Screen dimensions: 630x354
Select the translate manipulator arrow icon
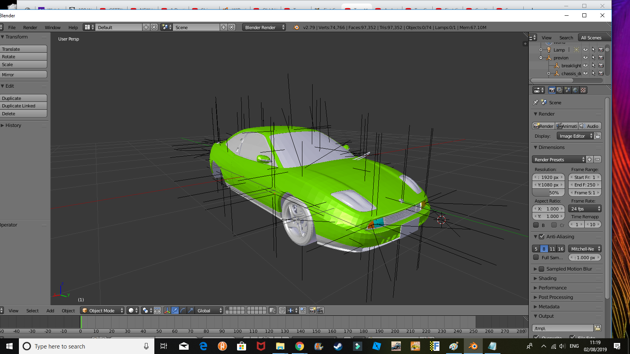click(175, 310)
